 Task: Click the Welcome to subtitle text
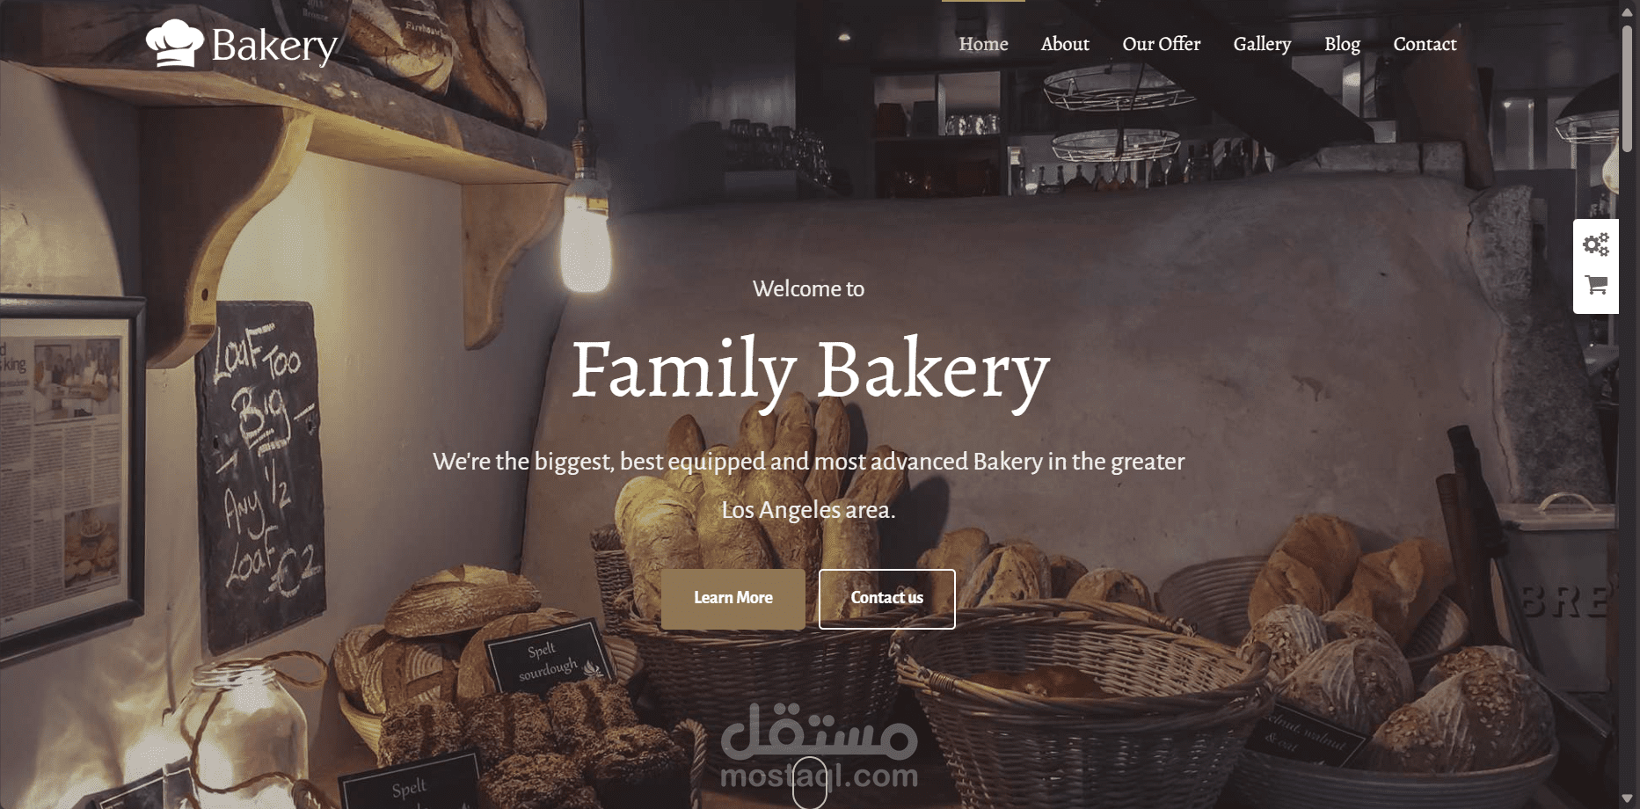click(808, 289)
